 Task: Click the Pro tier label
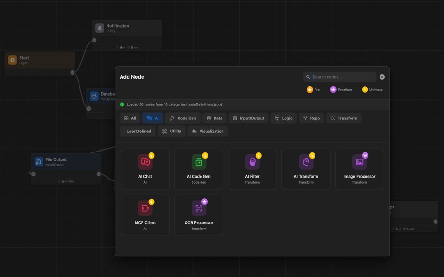coord(317,90)
